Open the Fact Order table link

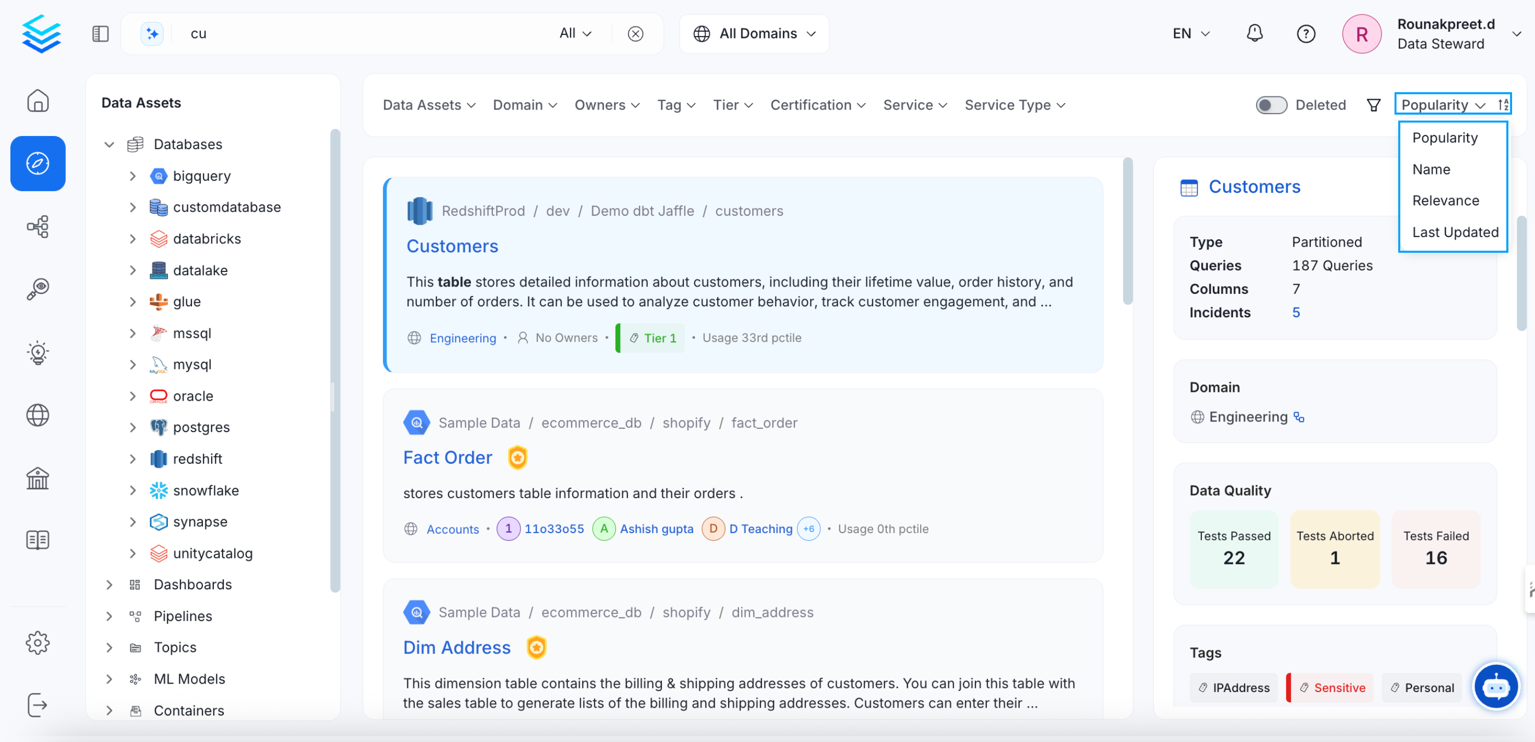pyautogui.click(x=448, y=457)
